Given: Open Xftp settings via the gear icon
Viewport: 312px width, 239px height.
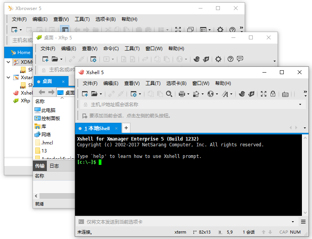Looking at the screenshot, I should point(218,59).
